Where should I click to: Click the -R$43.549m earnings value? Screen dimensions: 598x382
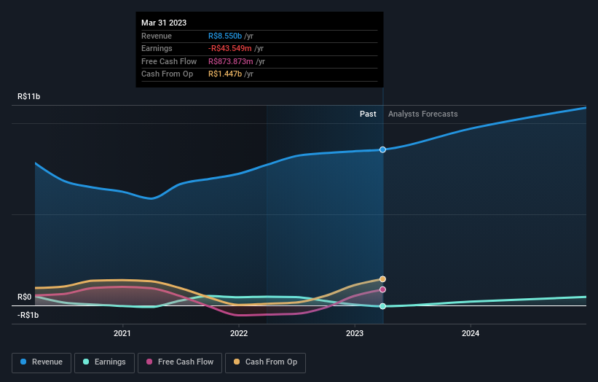230,48
